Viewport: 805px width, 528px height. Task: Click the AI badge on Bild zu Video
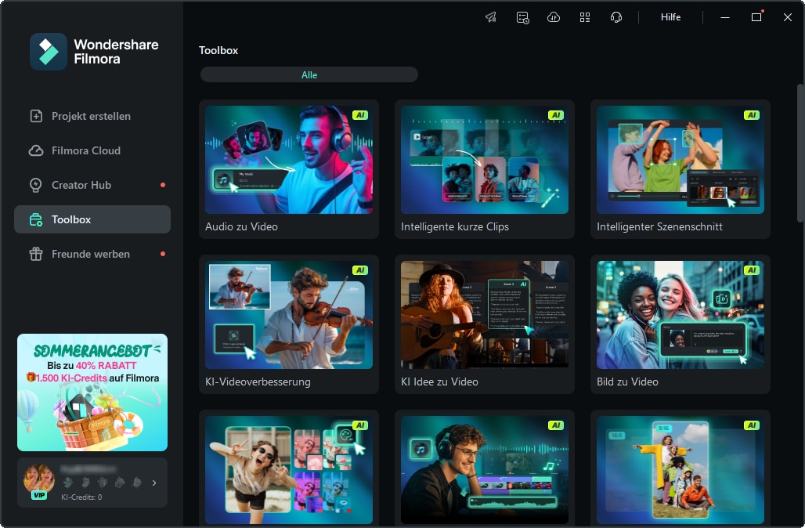pyautogui.click(x=752, y=270)
